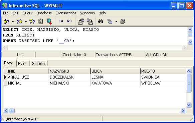Click the SQL editor scroll right arrow

tap(184, 47)
